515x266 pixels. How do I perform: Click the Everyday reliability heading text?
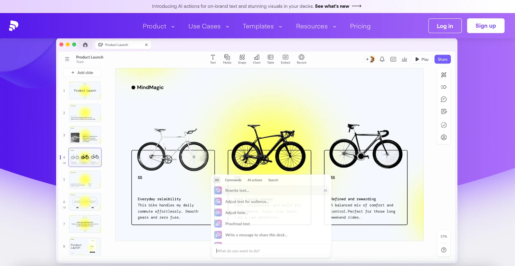[159, 199]
